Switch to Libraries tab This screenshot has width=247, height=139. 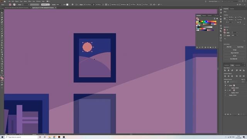[x=232, y=9]
